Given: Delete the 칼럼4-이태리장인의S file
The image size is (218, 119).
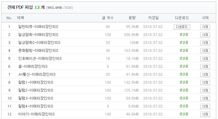Looking at the screenshot, I should pyautogui.click(x=205, y=106).
